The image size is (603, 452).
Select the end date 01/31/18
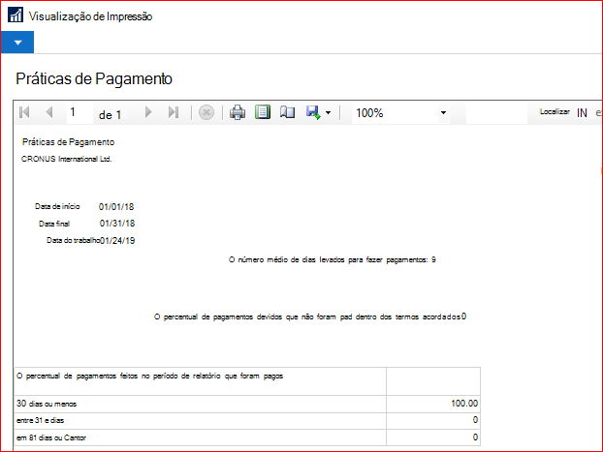click(117, 224)
